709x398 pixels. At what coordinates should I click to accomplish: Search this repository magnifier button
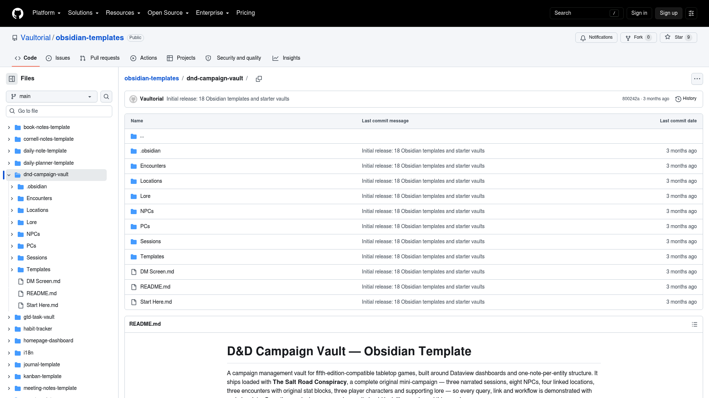106,97
